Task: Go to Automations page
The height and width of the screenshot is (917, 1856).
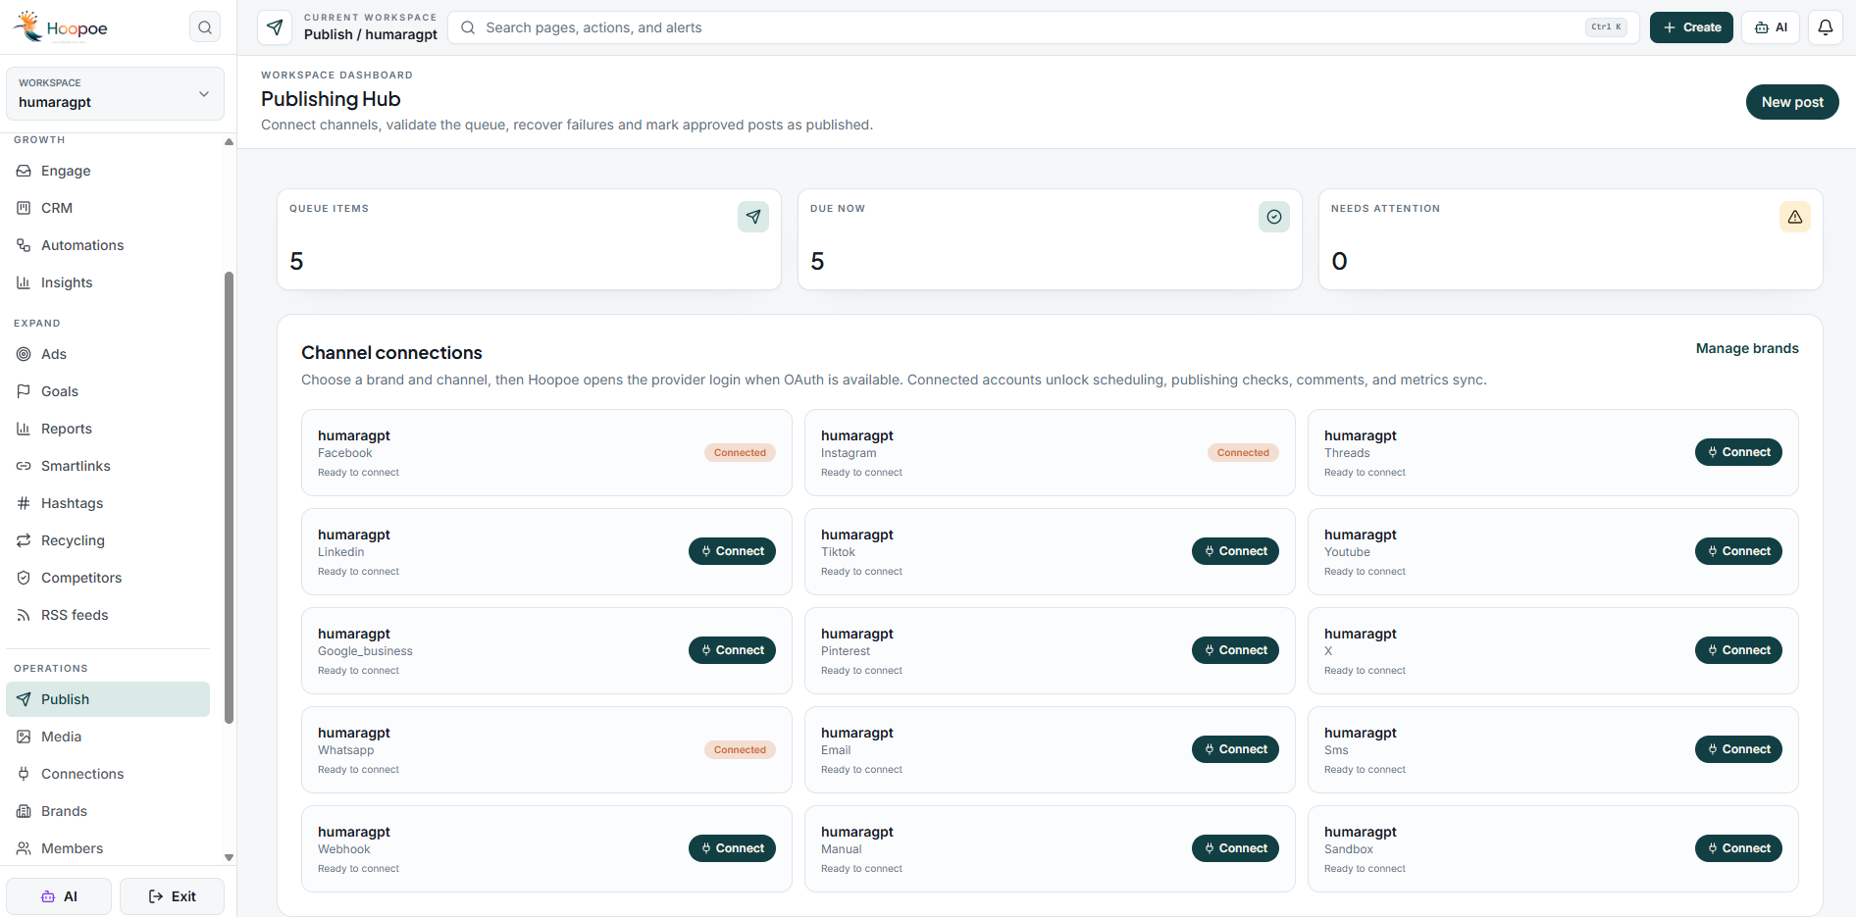Action: 108,245
